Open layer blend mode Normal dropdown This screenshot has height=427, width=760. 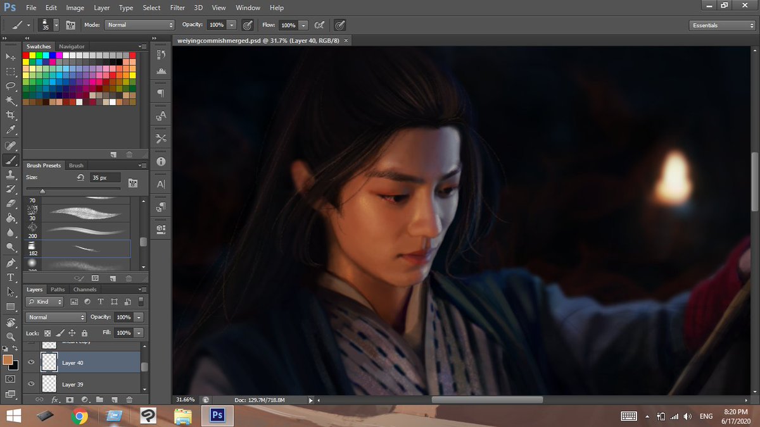(56, 317)
